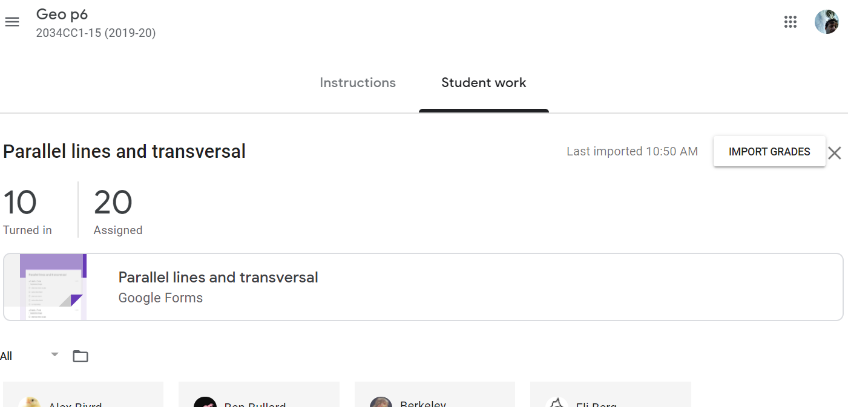Expand the All filter dropdown

click(30, 356)
